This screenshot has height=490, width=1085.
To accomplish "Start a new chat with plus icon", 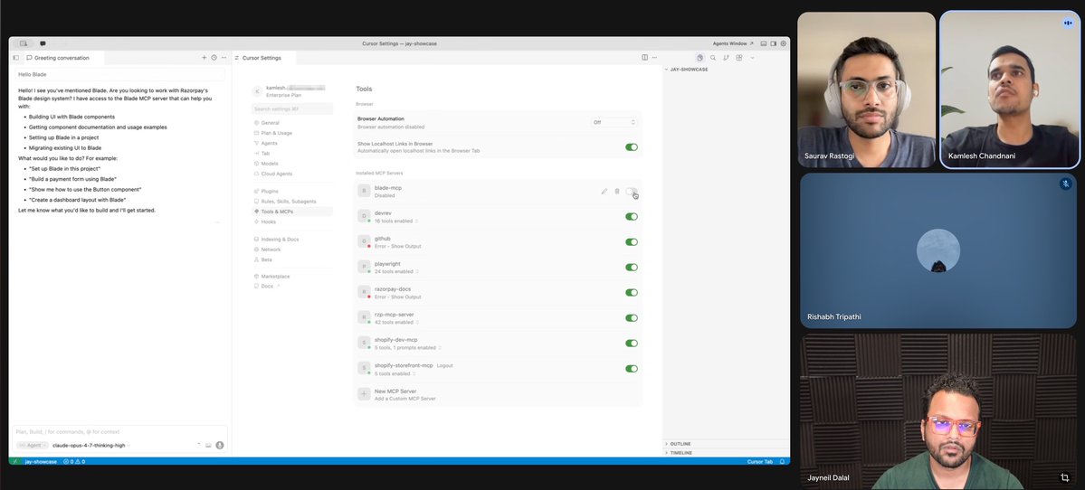I will click(205, 58).
